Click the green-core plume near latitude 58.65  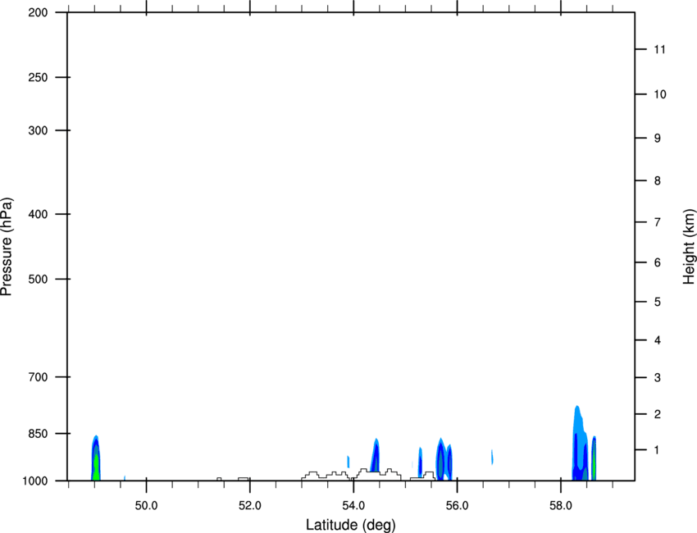(594, 458)
